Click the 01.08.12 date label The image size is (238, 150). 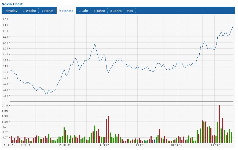[64, 145]
